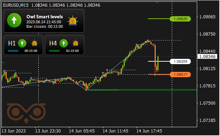
Task: Click the 13 Jun 2023 time axis label
Action: click(x=14, y=131)
